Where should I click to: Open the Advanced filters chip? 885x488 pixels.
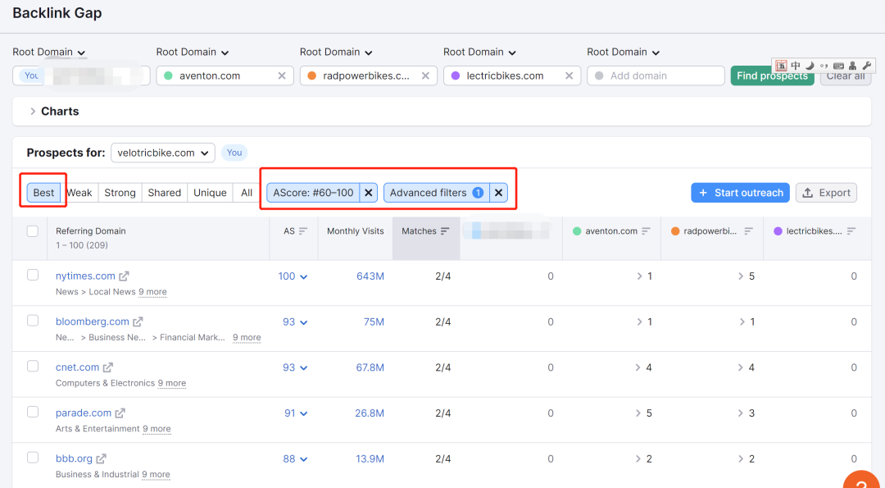click(436, 193)
